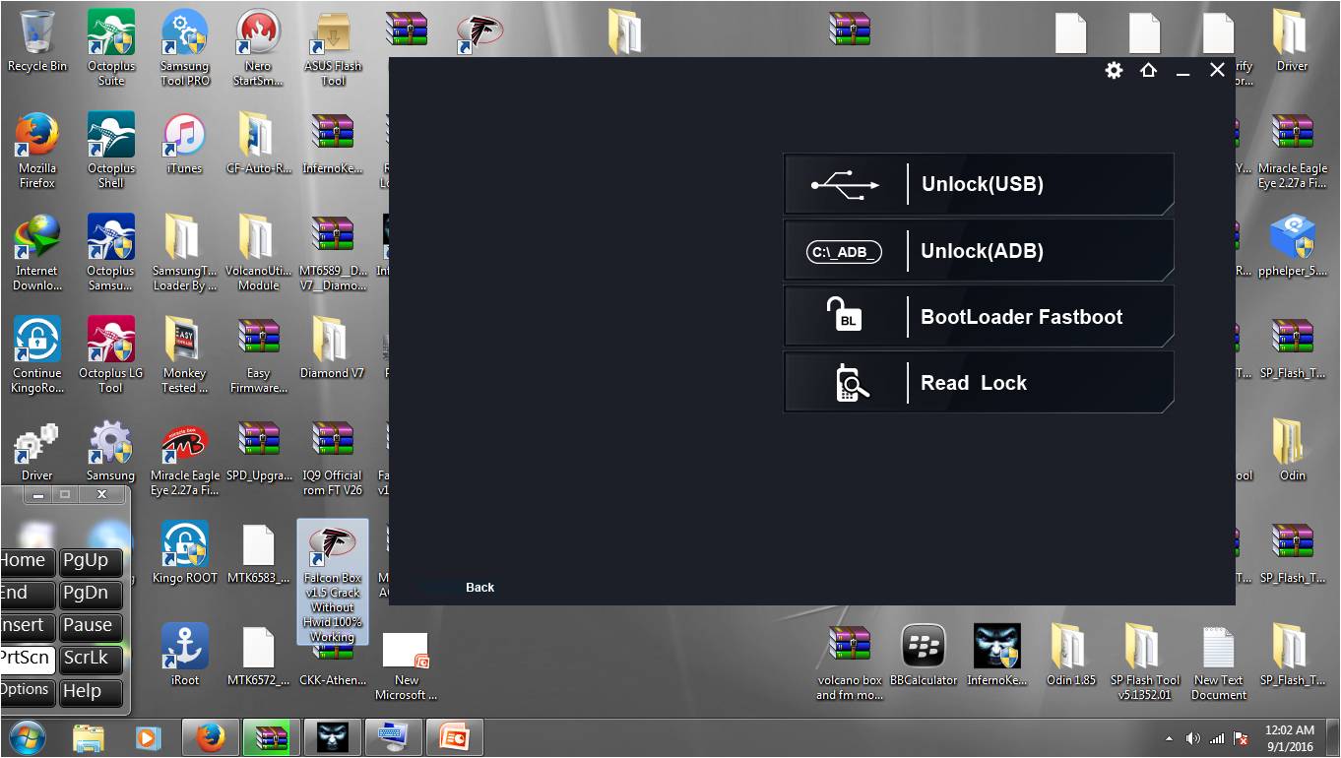1341x758 pixels.
Task: Click the Help key on on-screen keyboard
Action: pos(90,691)
